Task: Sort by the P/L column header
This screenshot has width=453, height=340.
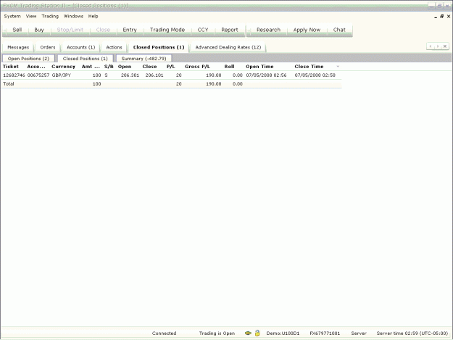Action: tap(171, 67)
